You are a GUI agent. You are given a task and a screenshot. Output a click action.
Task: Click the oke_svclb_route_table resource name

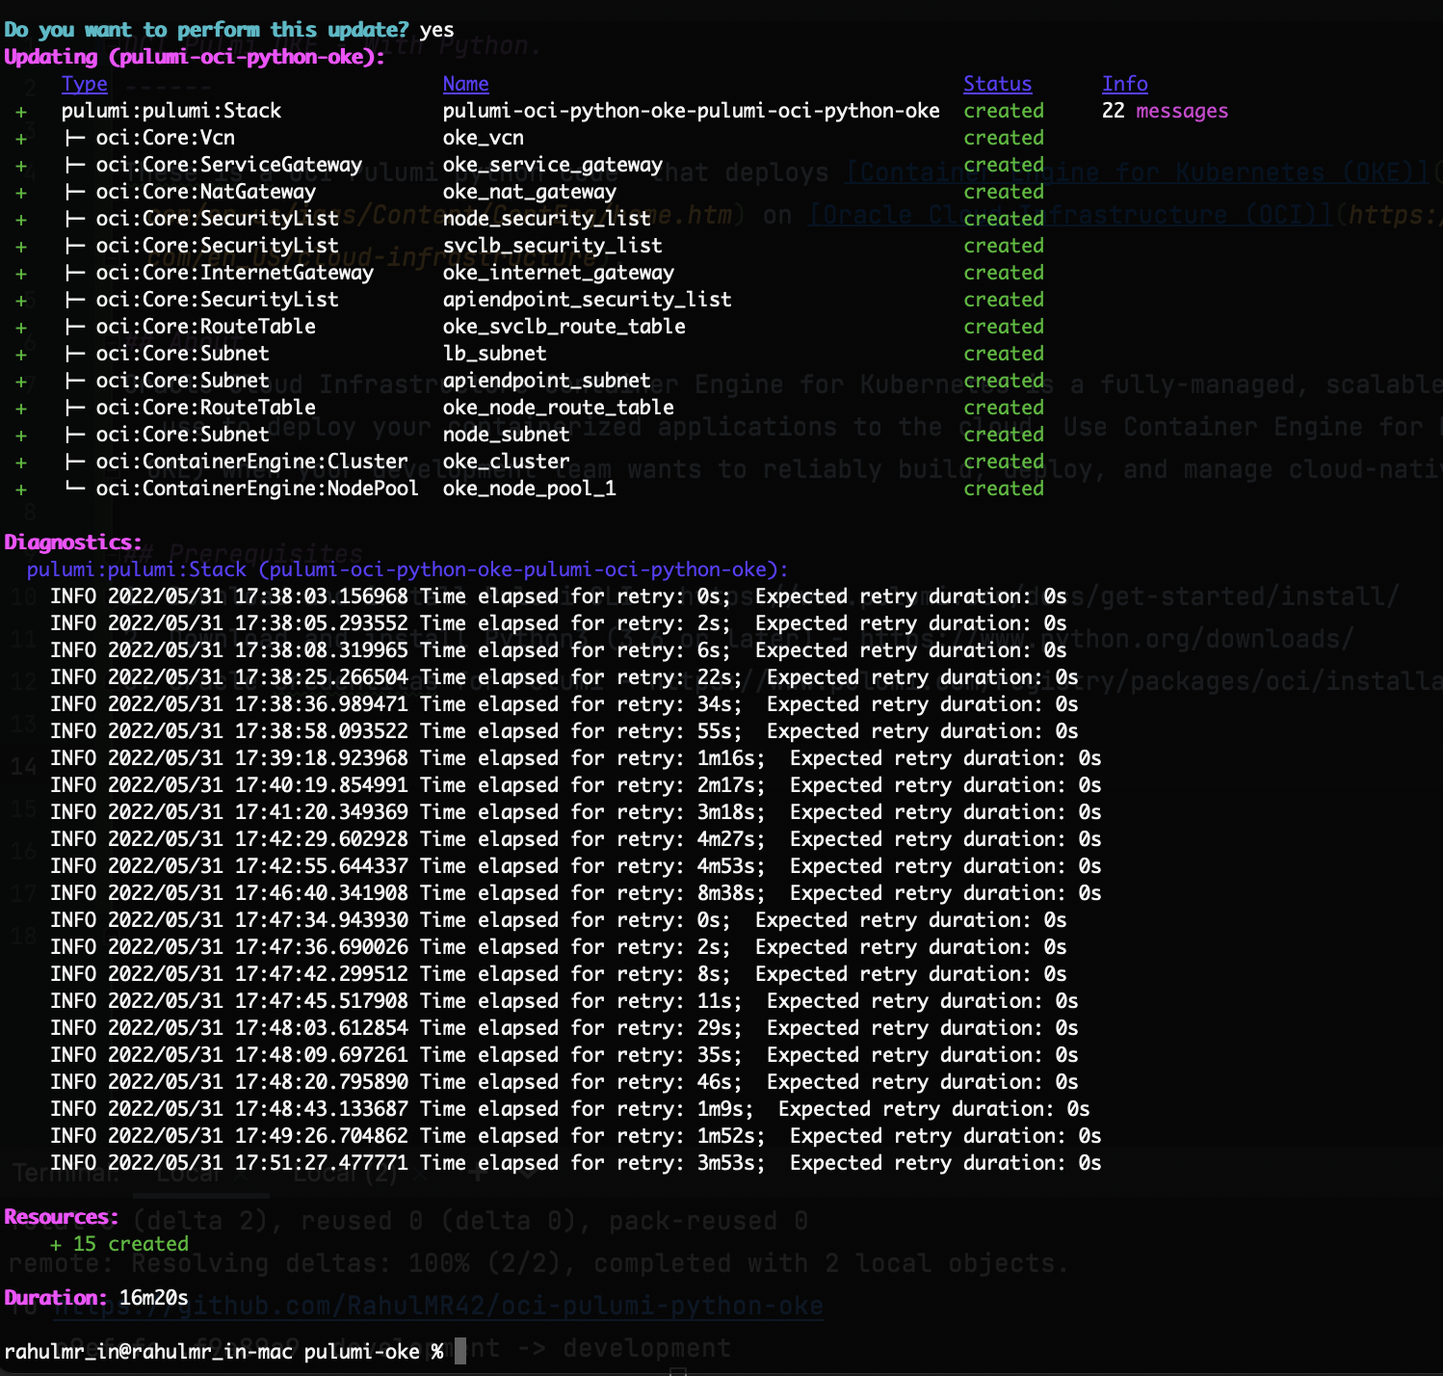pos(564,327)
